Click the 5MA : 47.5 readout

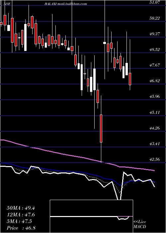(x=19, y=221)
